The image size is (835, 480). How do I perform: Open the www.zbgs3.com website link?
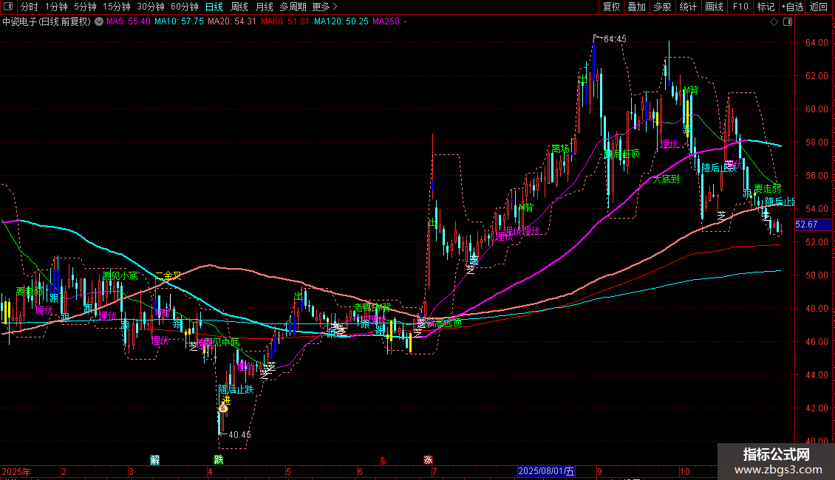click(778, 470)
